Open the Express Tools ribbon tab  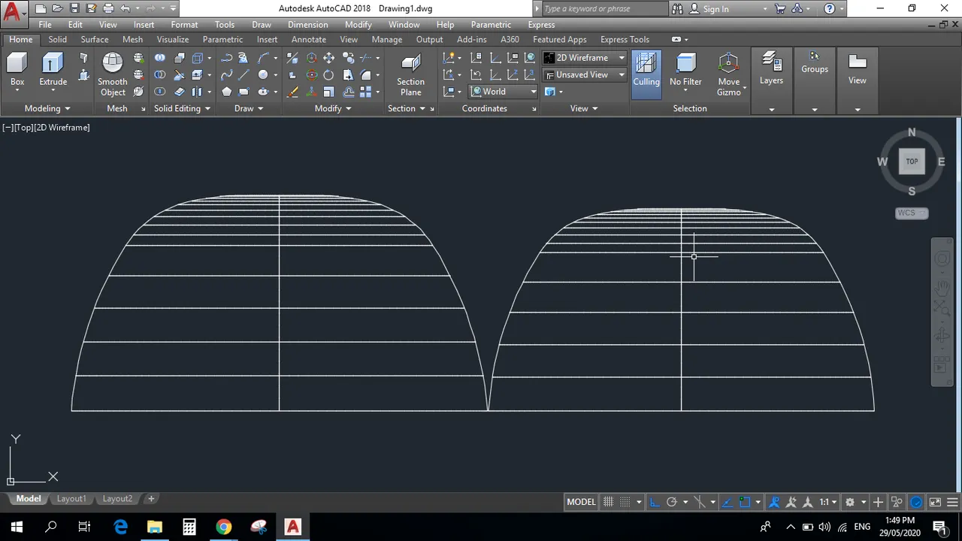coord(625,40)
